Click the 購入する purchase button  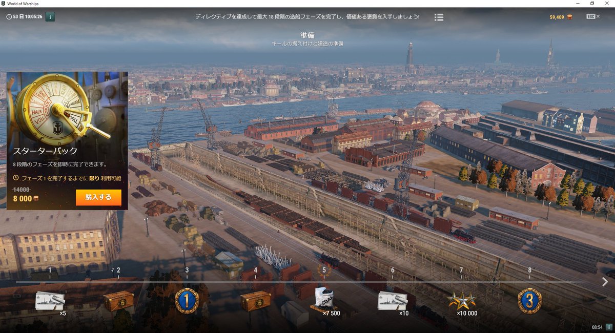pyautogui.click(x=98, y=197)
